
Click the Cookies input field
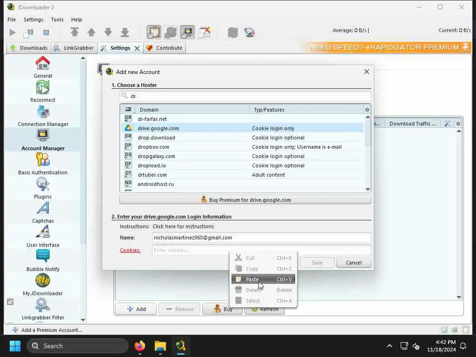click(x=261, y=250)
